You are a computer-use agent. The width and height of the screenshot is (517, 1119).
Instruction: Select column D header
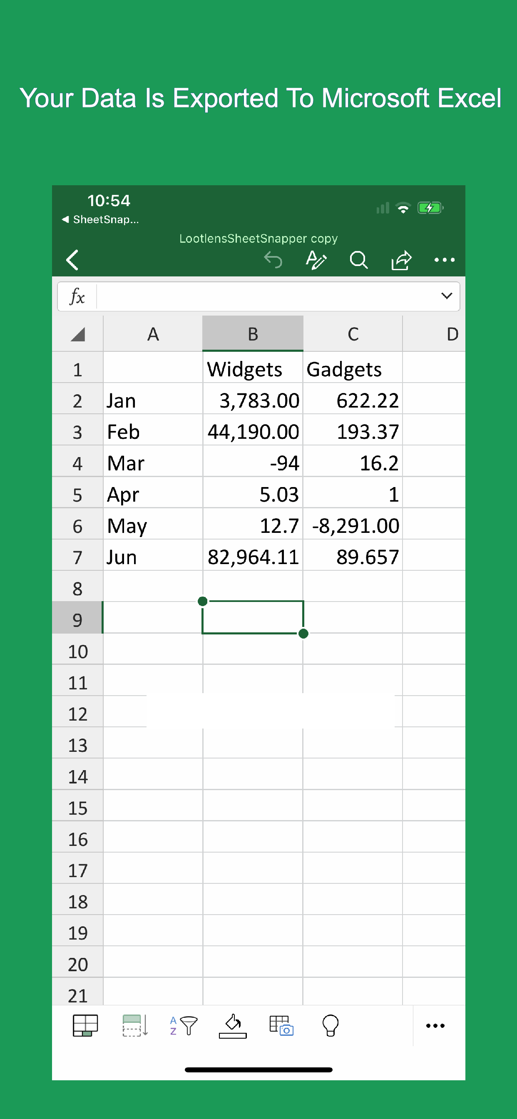[435, 333]
